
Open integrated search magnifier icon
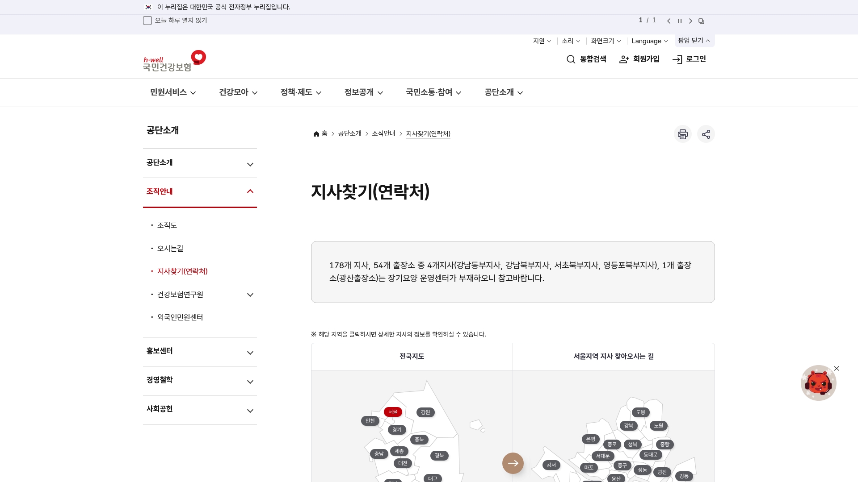click(x=571, y=59)
